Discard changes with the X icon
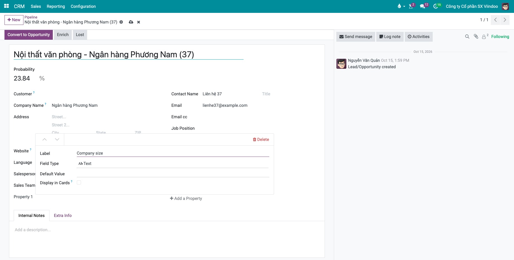The image size is (514, 260). (x=139, y=22)
